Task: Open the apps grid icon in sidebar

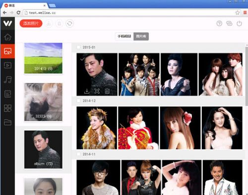Action: 7,108
